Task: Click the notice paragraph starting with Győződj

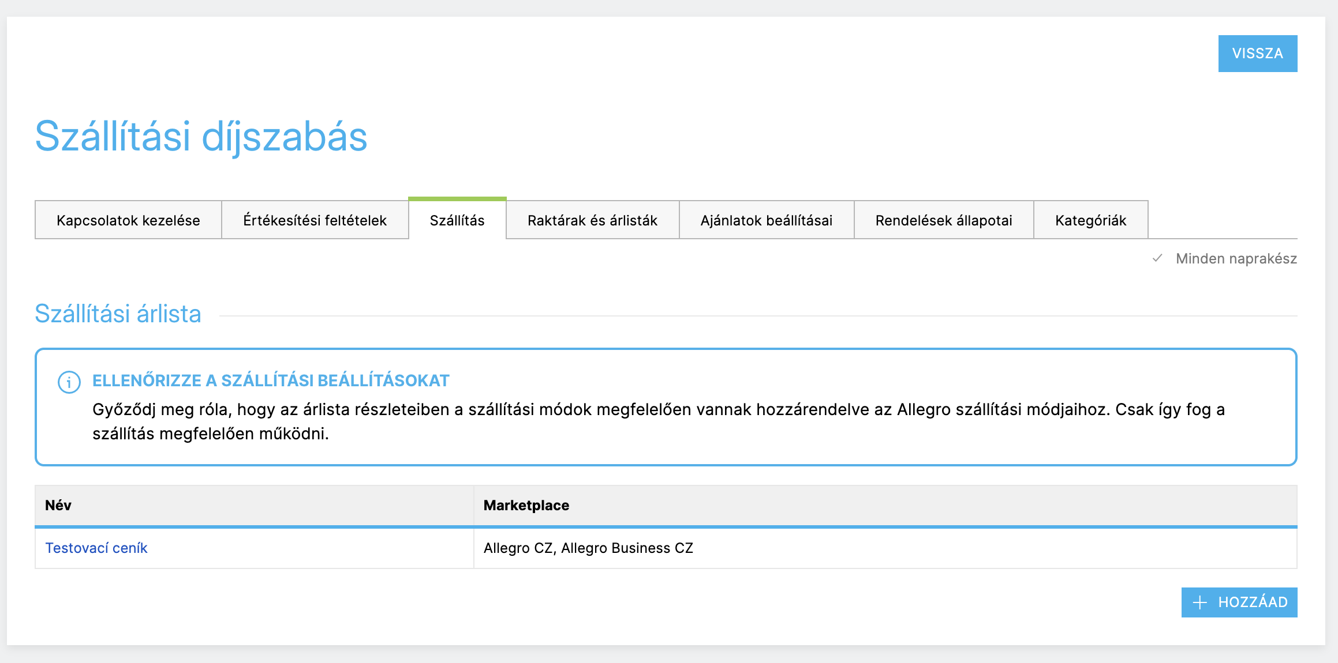Action: (x=658, y=421)
